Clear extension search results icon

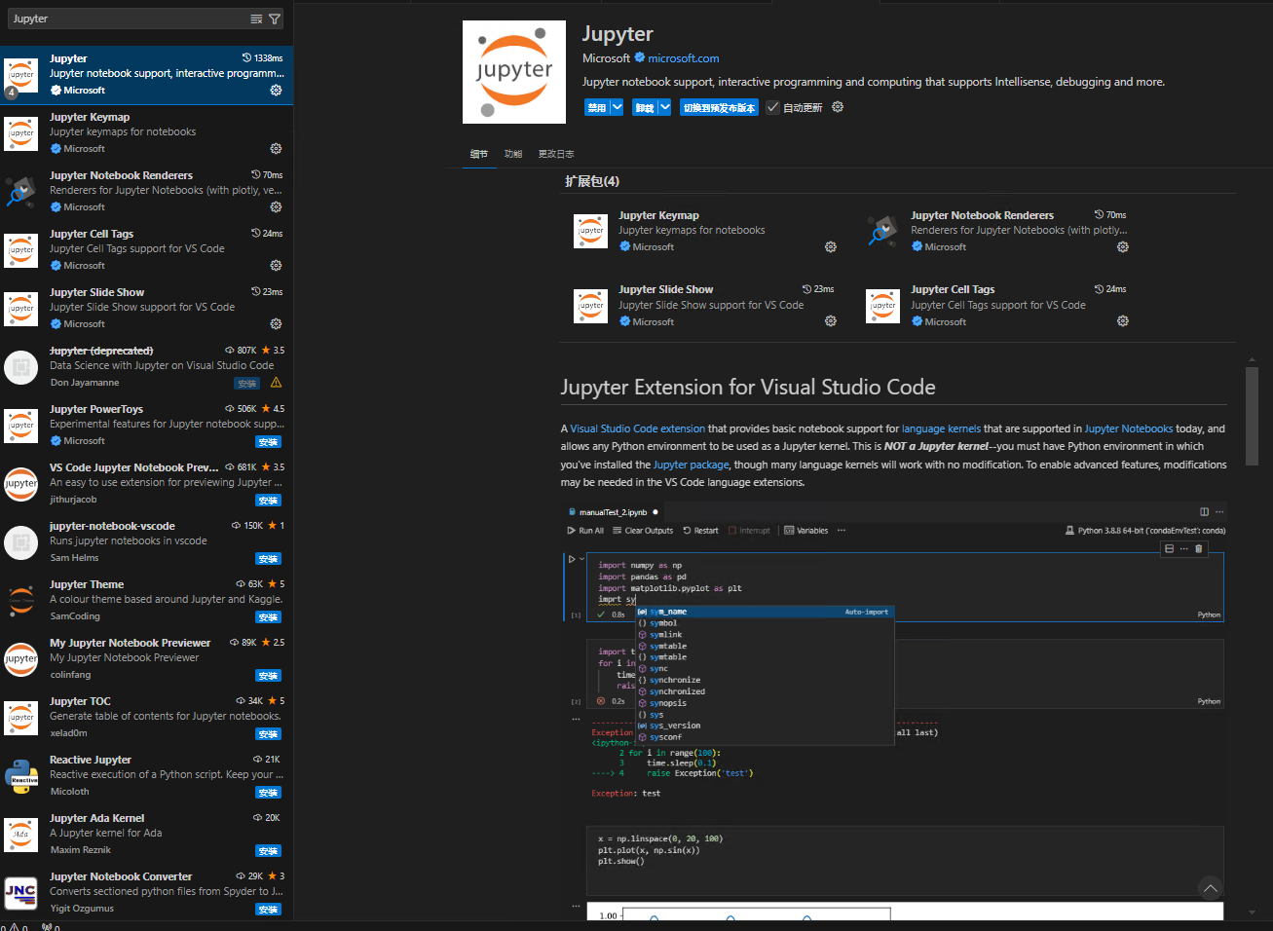click(x=256, y=19)
